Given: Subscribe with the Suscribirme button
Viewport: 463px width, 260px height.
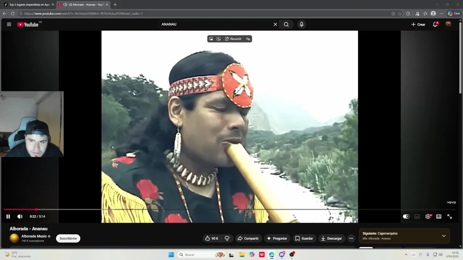Looking at the screenshot, I should 68,238.
